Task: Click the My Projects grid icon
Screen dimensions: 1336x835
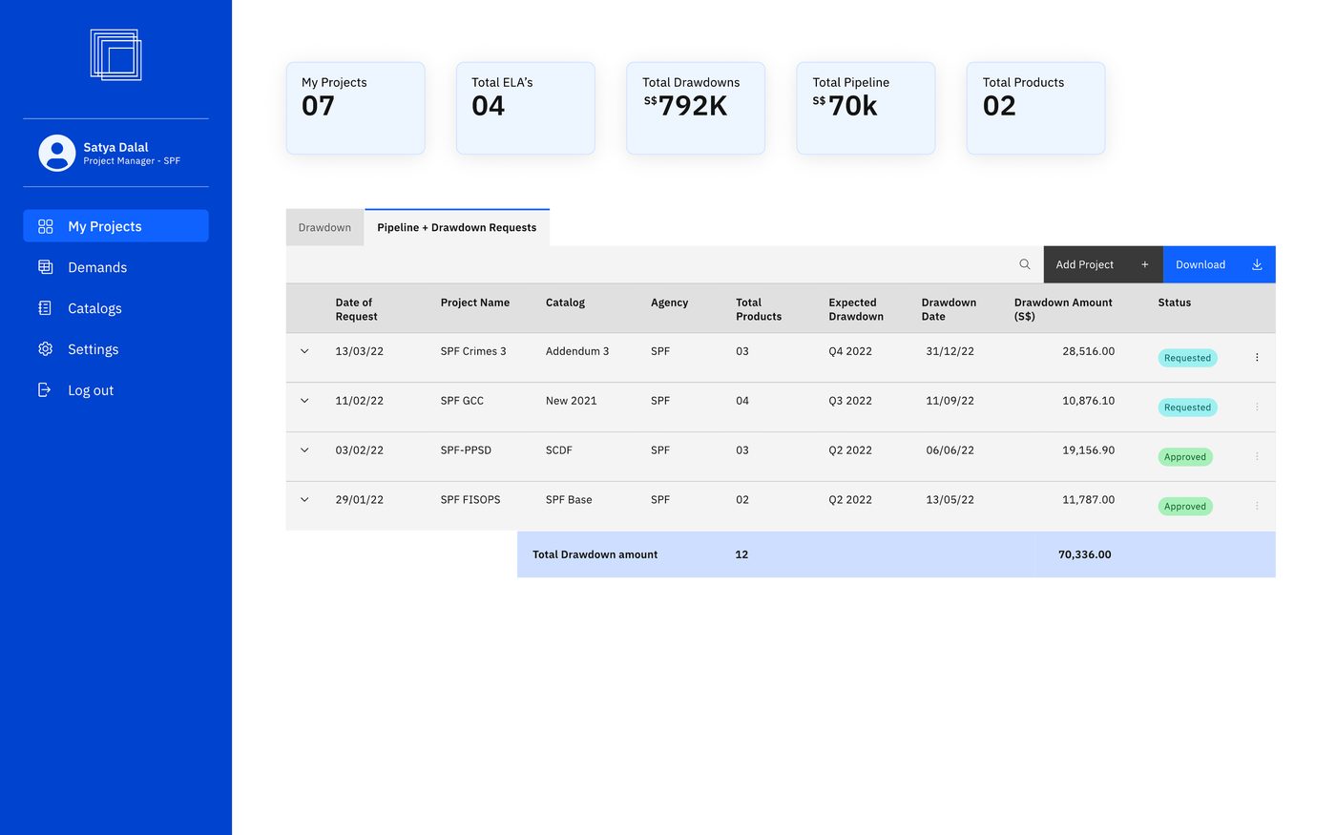Action: tap(45, 226)
